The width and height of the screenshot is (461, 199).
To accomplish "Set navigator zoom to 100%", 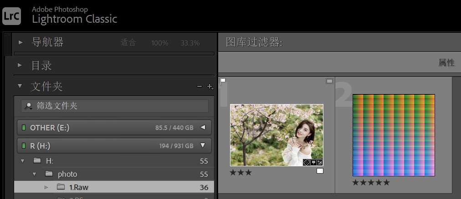I will pyautogui.click(x=159, y=43).
